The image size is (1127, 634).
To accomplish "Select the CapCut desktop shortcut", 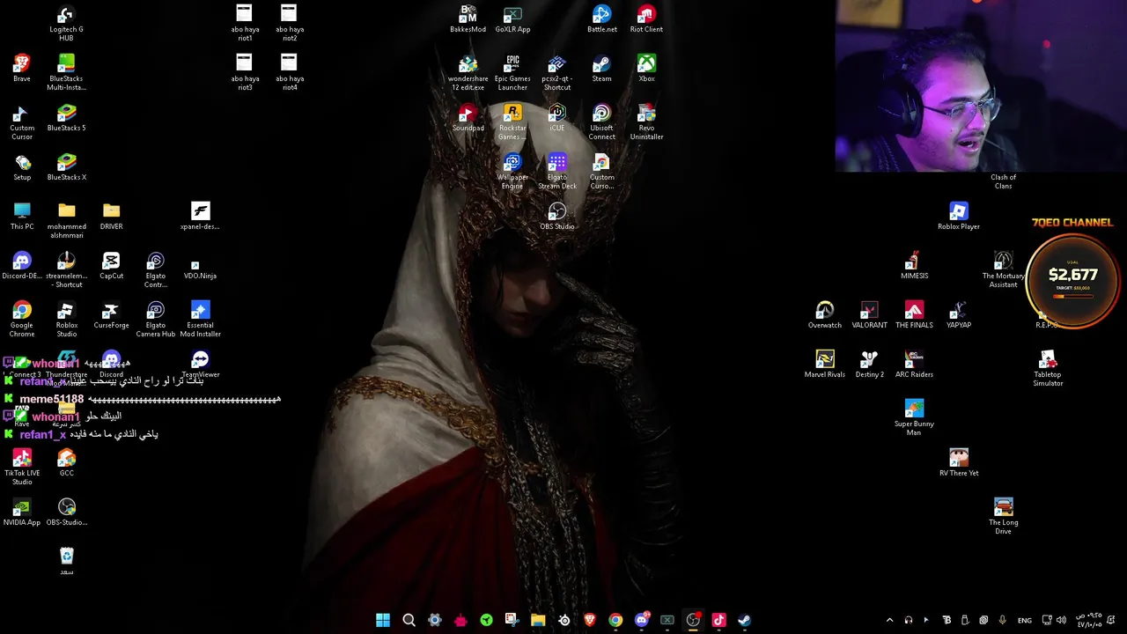I will tap(111, 266).
